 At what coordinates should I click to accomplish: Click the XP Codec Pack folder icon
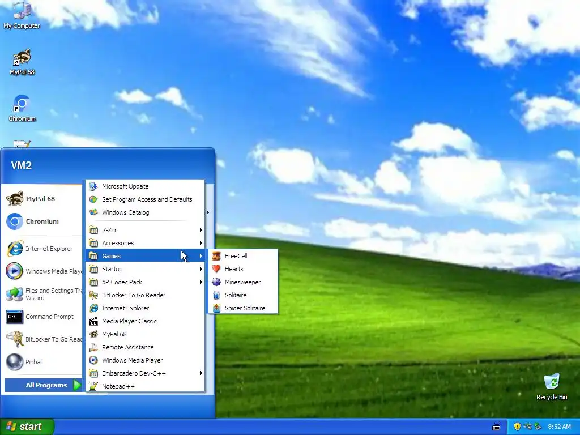point(93,282)
